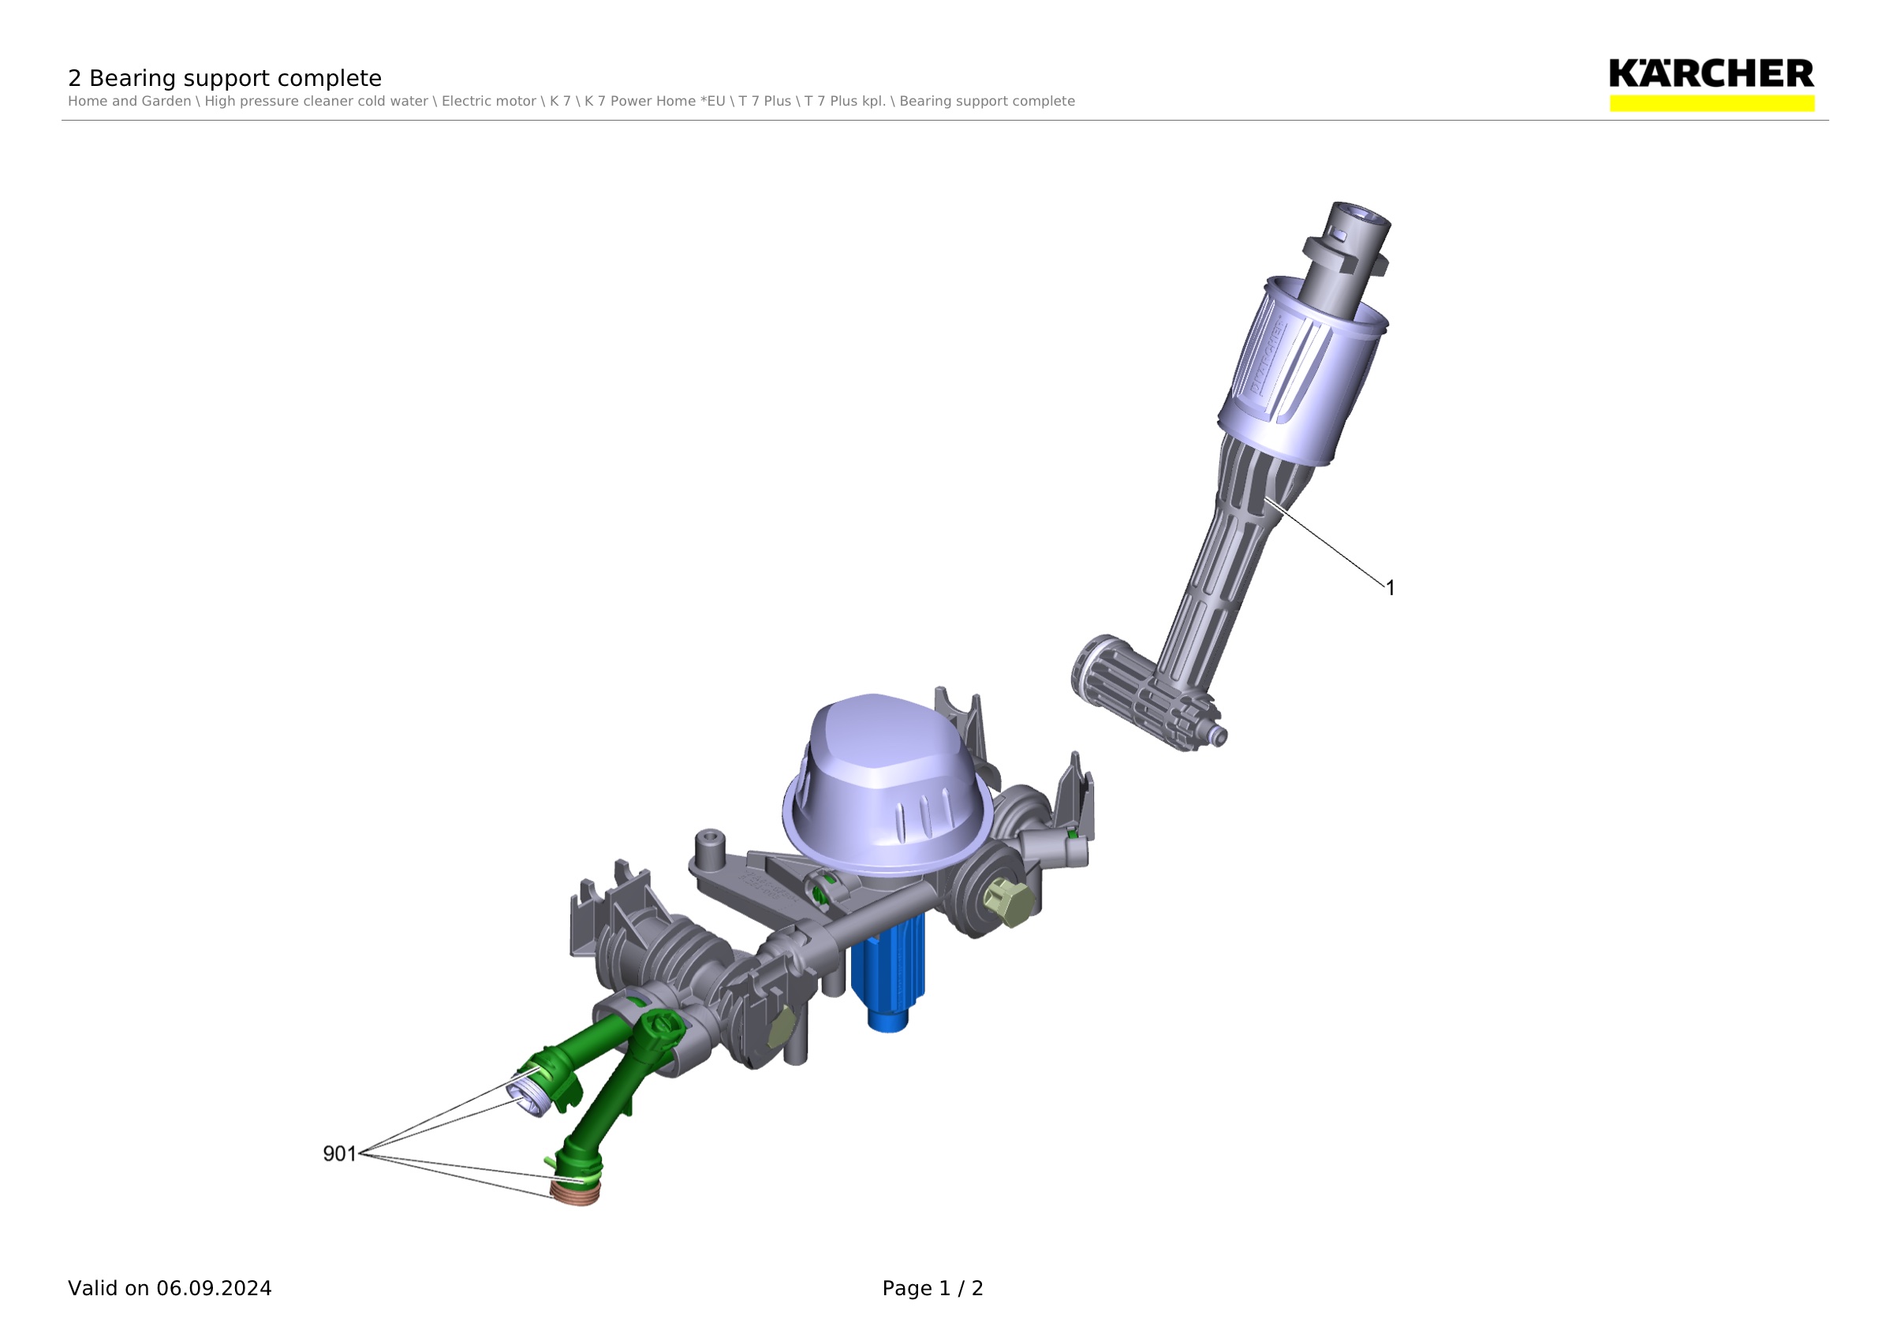The height and width of the screenshot is (1337, 1893).
Task: Click 'Valid on 06.09.2024' text
Action: pyautogui.click(x=170, y=1288)
